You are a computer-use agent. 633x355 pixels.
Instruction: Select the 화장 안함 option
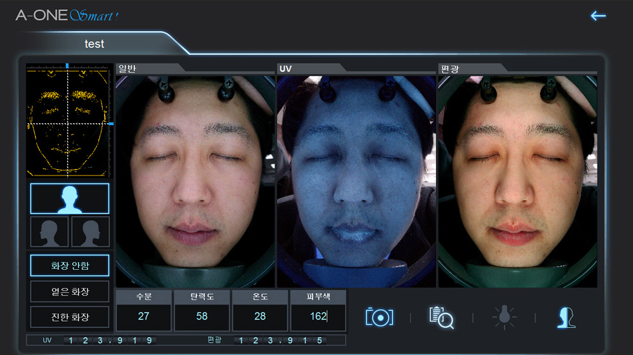[x=70, y=265]
